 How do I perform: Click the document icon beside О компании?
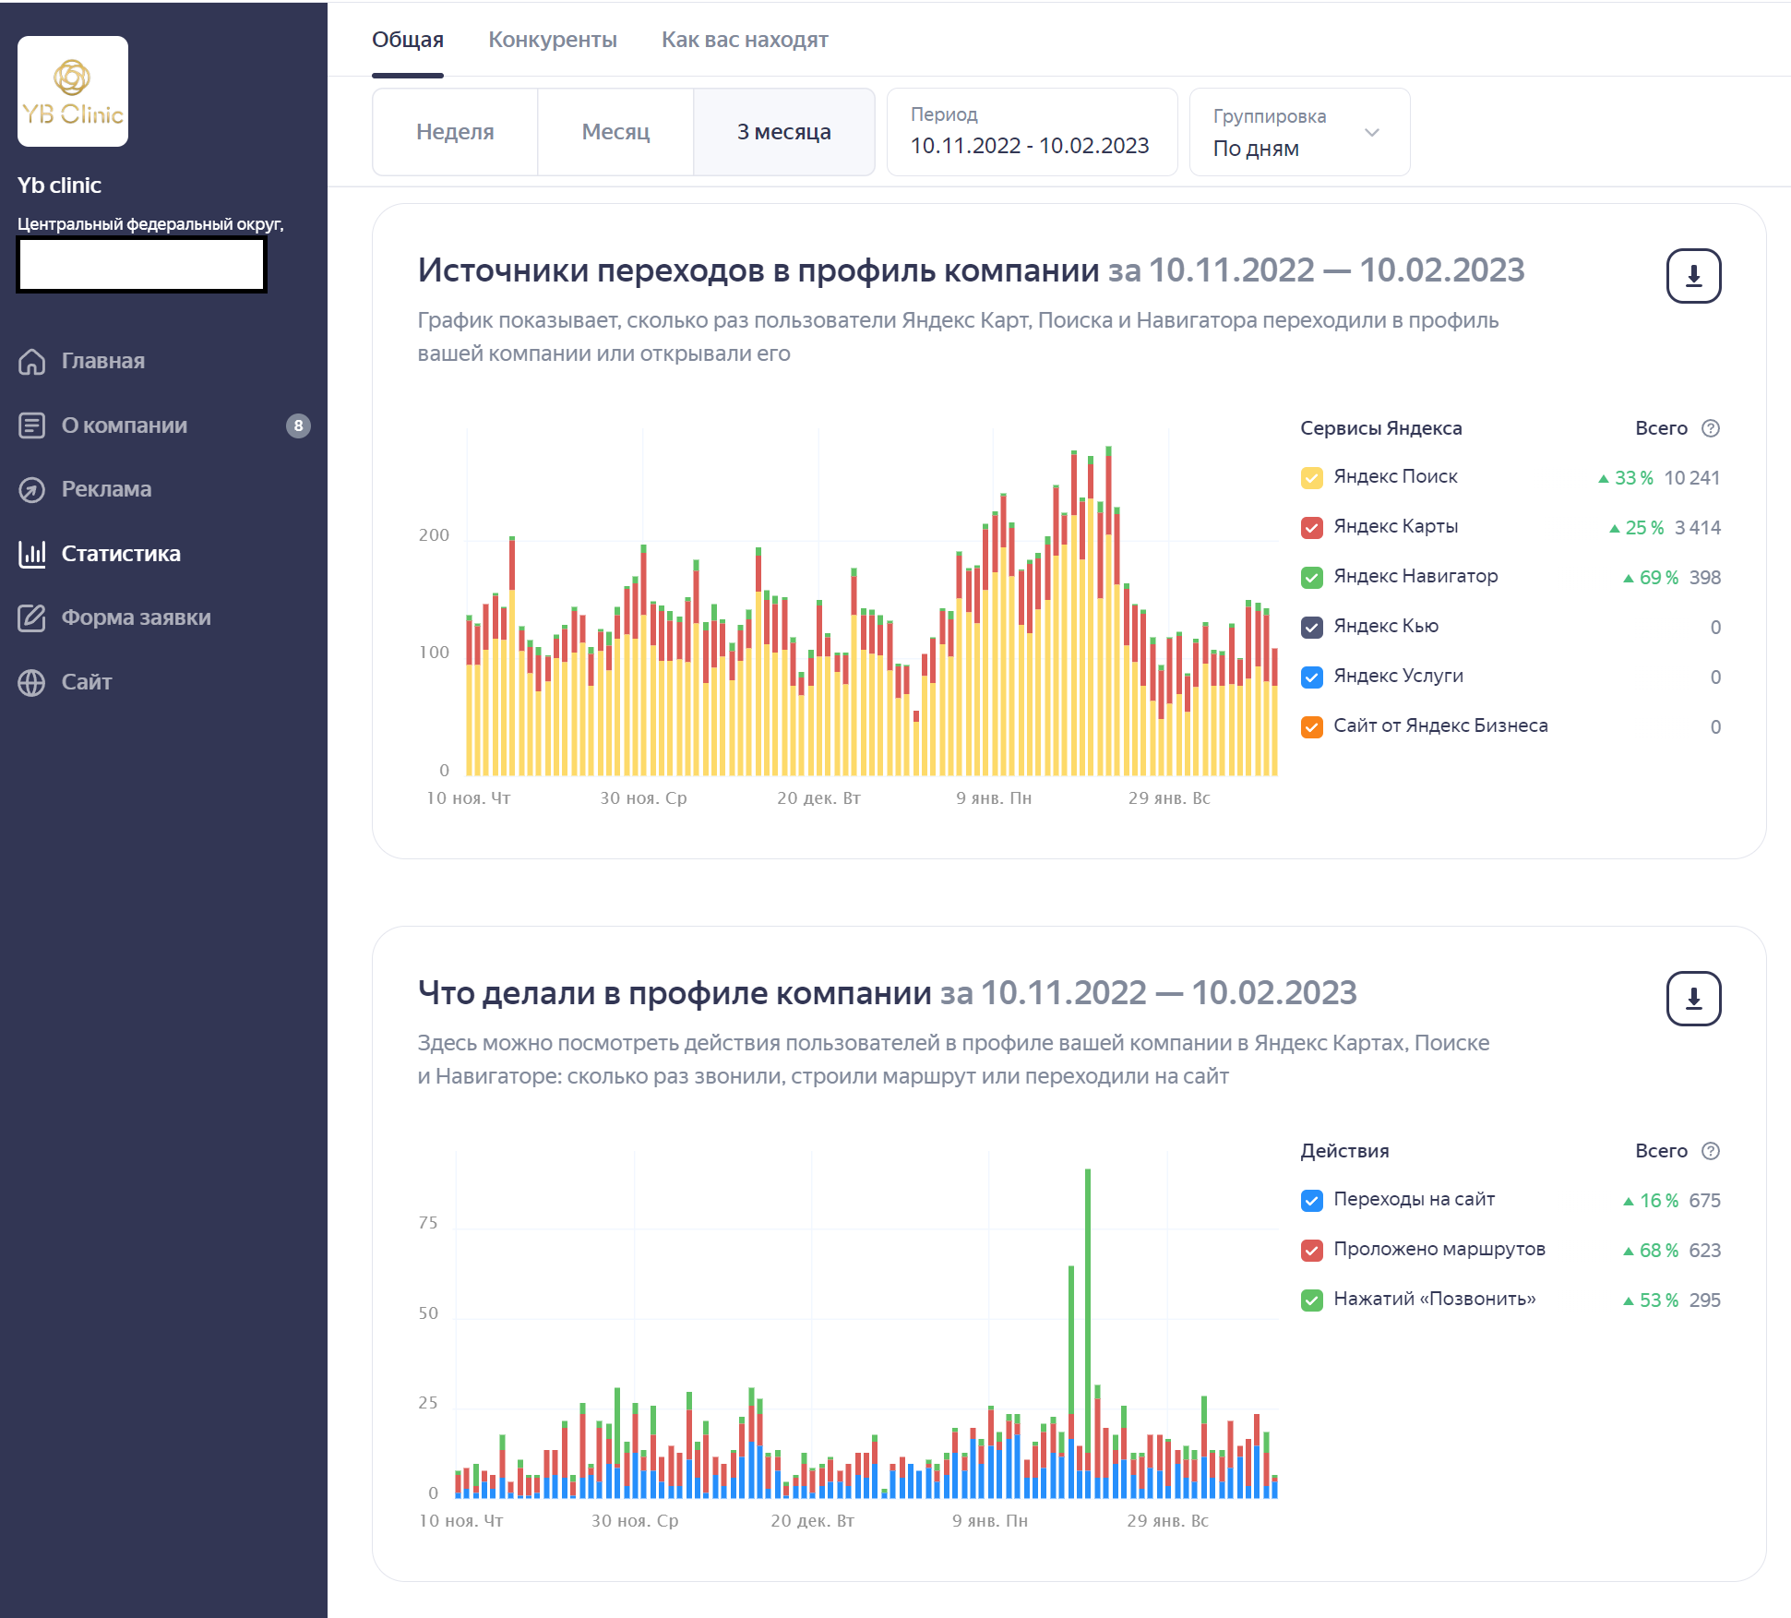(x=31, y=425)
